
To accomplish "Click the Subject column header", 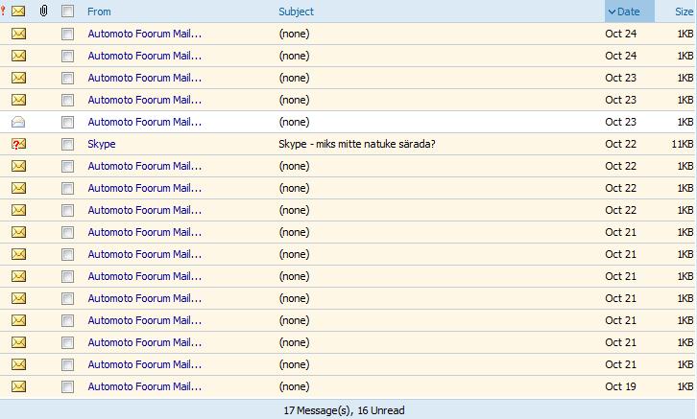I will 296,12.
